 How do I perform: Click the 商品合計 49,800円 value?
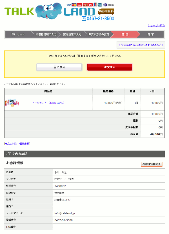(157, 114)
